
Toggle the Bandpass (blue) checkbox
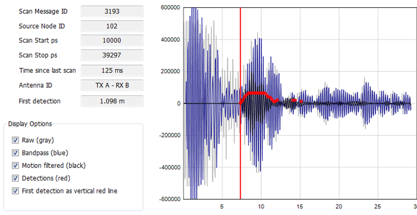15,153
